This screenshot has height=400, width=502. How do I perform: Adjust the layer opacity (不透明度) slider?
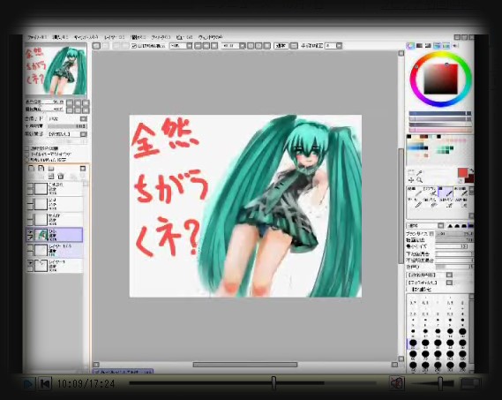67,126
